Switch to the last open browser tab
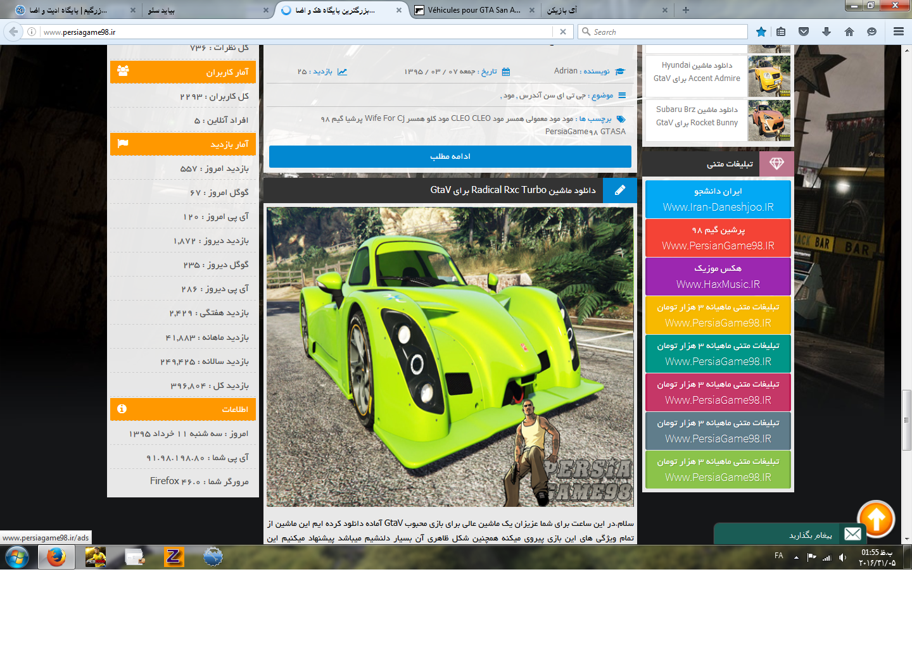Viewport: 912px width, 648px height. coord(607,10)
